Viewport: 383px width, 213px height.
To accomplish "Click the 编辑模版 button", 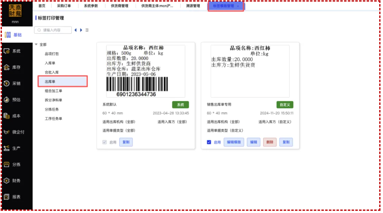I will 234,142.
